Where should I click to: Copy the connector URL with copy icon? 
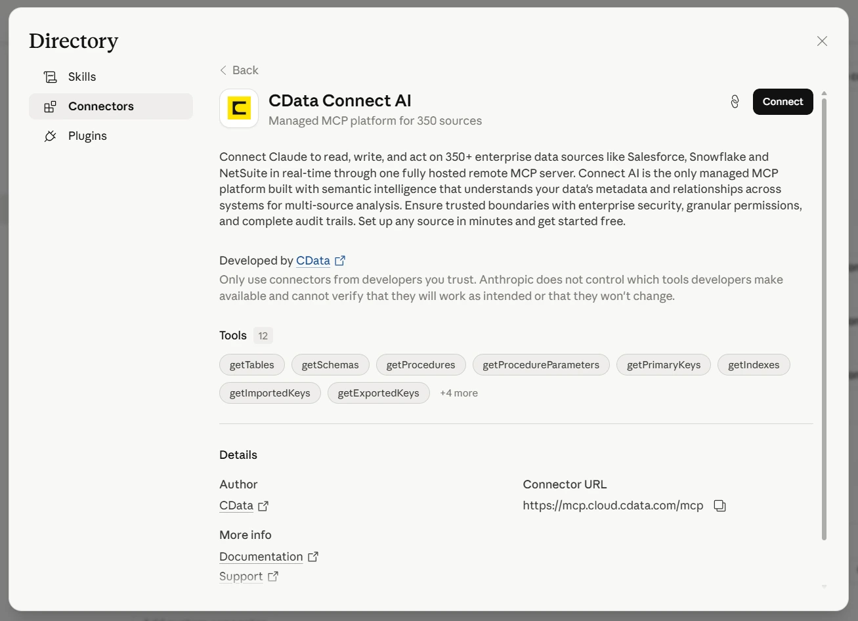(720, 505)
